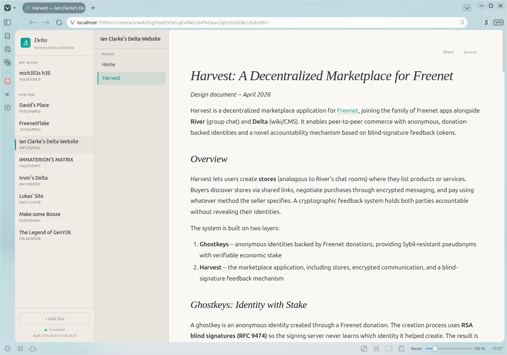The height and width of the screenshot is (355, 507).
Task: Click the S extension icon in the toolbar
Action: (486, 22)
